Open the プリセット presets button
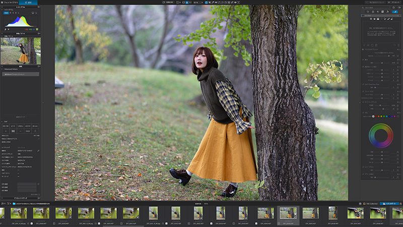The image size is (403, 227). (394, 3)
